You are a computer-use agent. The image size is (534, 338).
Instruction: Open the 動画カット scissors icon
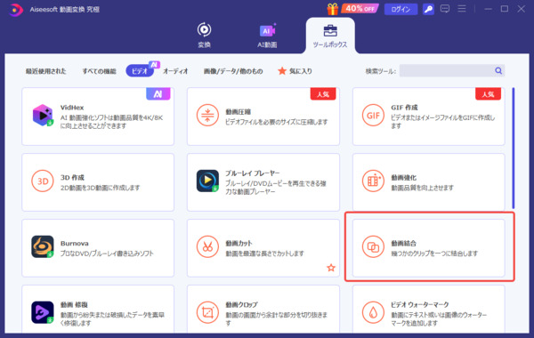(x=207, y=246)
